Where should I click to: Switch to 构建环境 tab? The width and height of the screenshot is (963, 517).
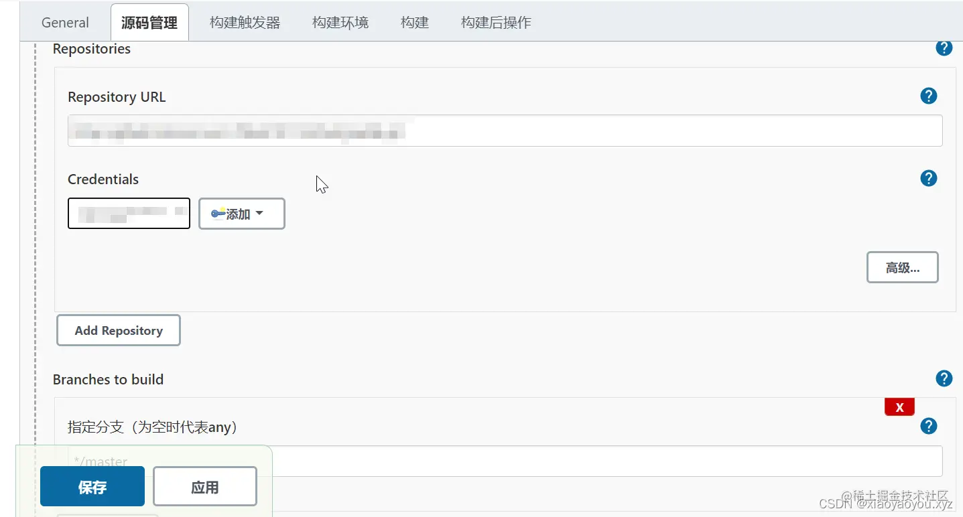point(340,22)
